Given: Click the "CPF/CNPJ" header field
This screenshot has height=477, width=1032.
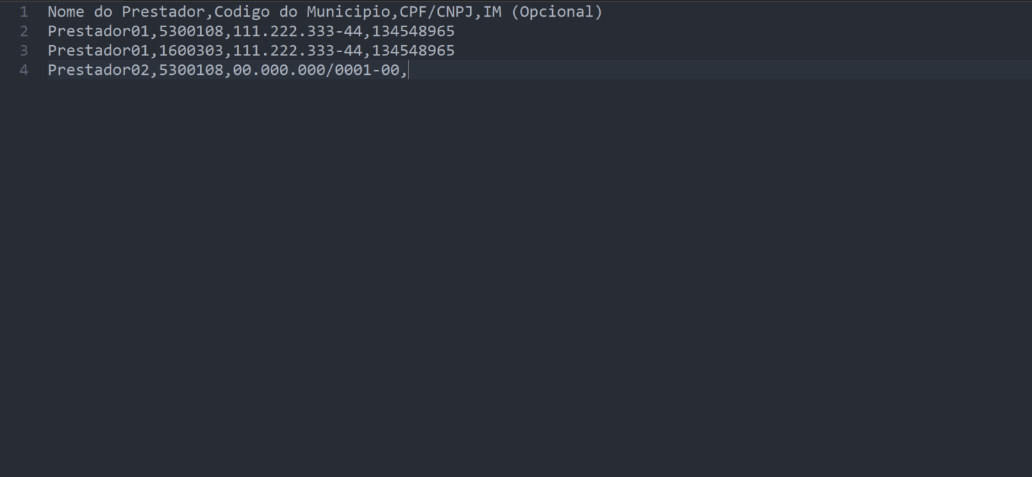Looking at the screenshot, I should (436, 12).
